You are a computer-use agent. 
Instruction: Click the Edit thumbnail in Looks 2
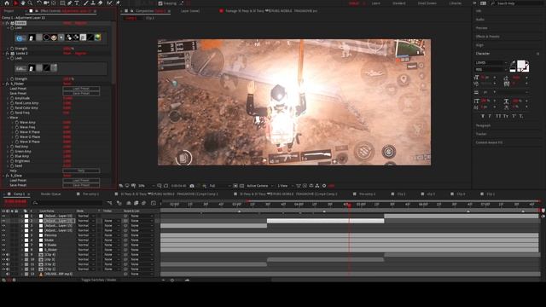pos(20,68)
